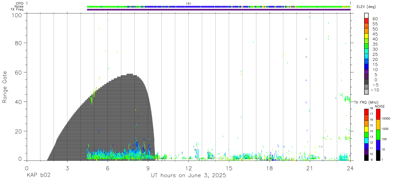Click the UT hours on June 3, 2025 title
This screenshot has width=394, height=182.
pyautogui.click(x=189, y=176)
